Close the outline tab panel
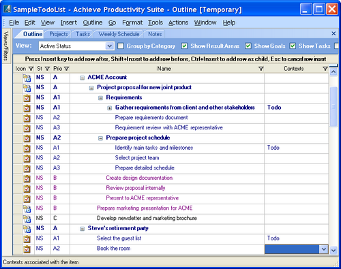The width and height of the screenshot is (341, 269). point(333,33)
